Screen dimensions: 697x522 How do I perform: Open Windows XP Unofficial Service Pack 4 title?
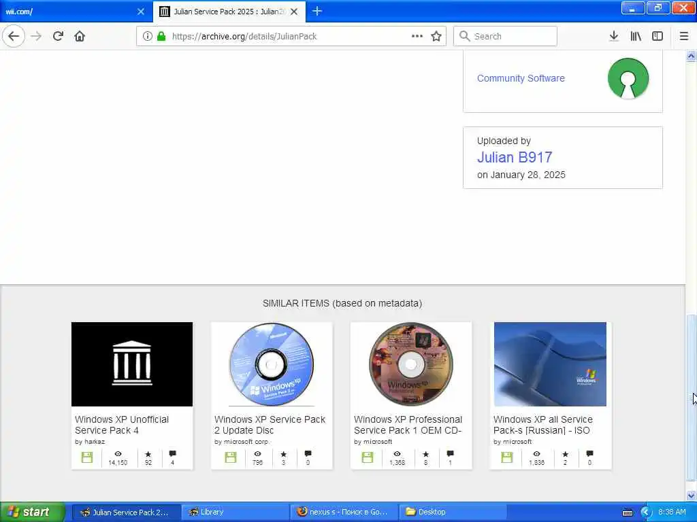coord(122,425)
